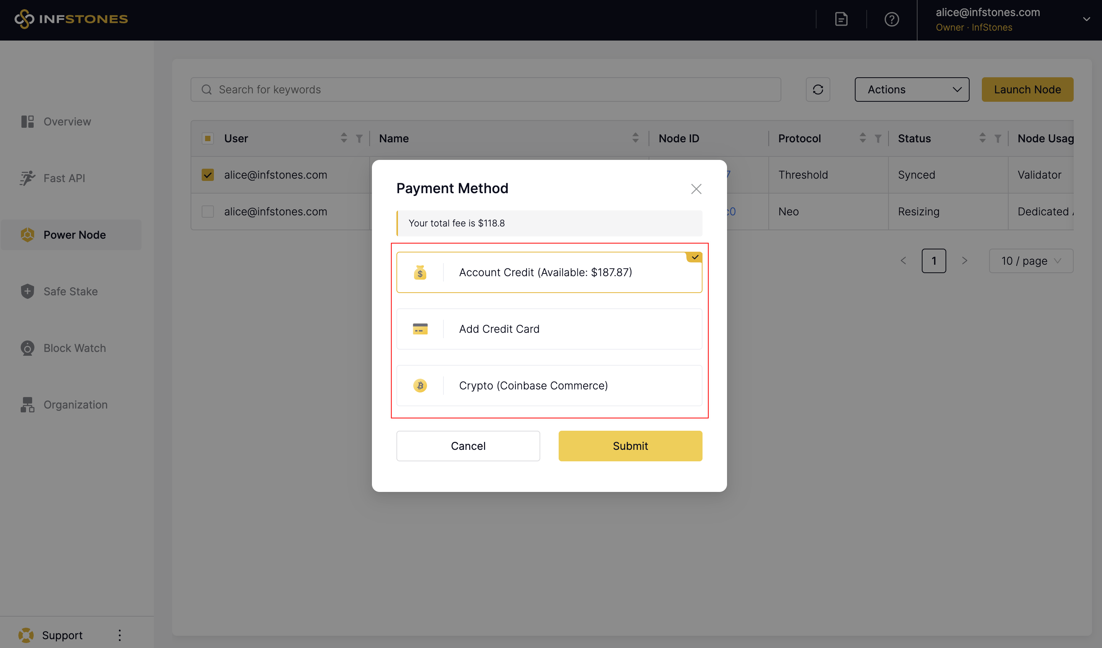
Task: Sort by the Name column arrows
Action: 635,138
